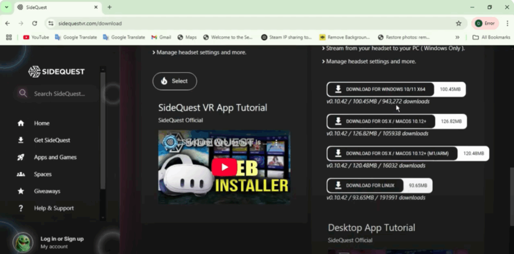Click Download for Linux
This screenshot has height=254, width=514.
379,185
